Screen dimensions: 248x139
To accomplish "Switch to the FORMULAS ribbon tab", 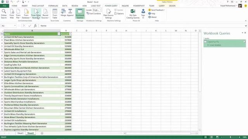I will coord(53,6).
